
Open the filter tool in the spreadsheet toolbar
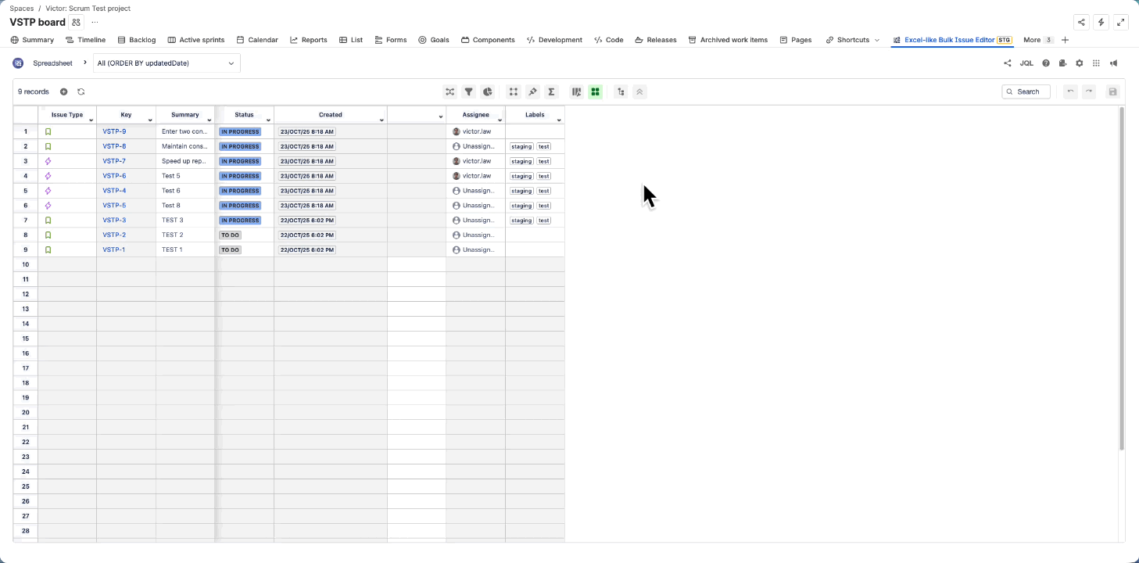pyautogui.click(x=468, y=91)
